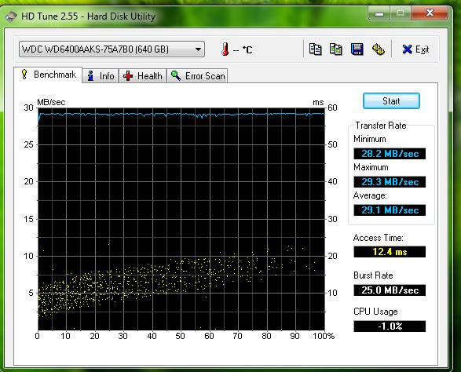This screenshot has height=372, width=461.
Task: Click the copy text to clipboard icon
Action: pyautogui.click(x=315, y=49)
